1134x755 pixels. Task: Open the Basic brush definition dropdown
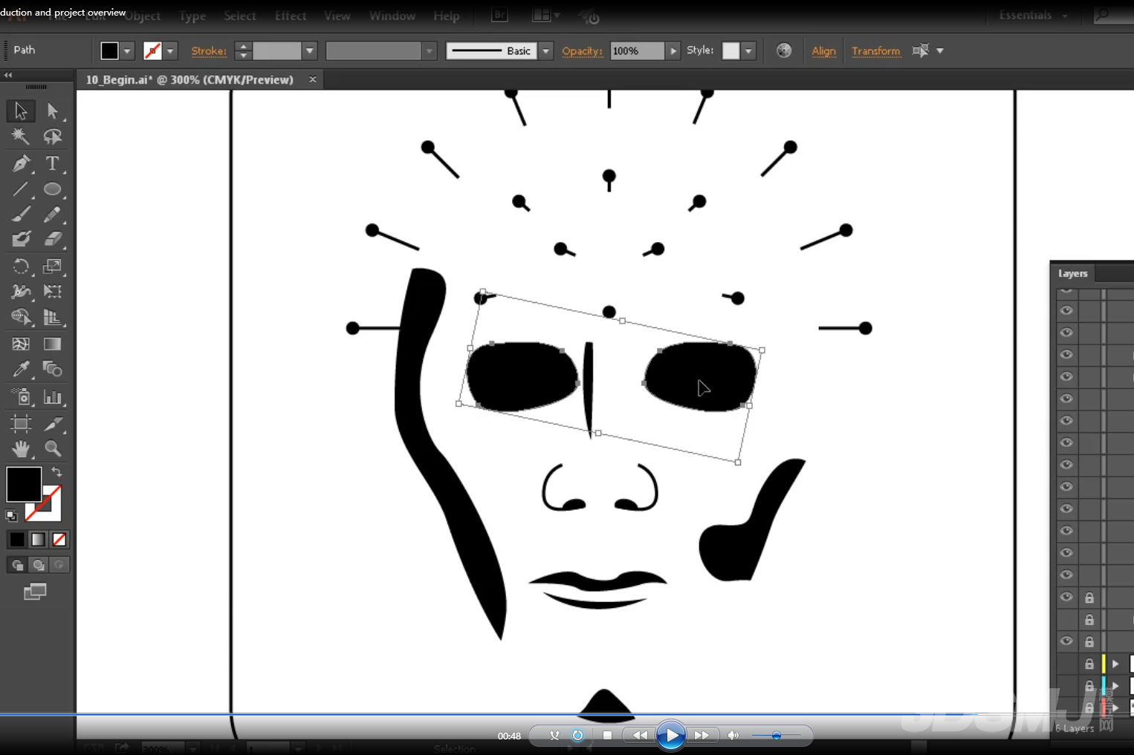click(546, 50)
